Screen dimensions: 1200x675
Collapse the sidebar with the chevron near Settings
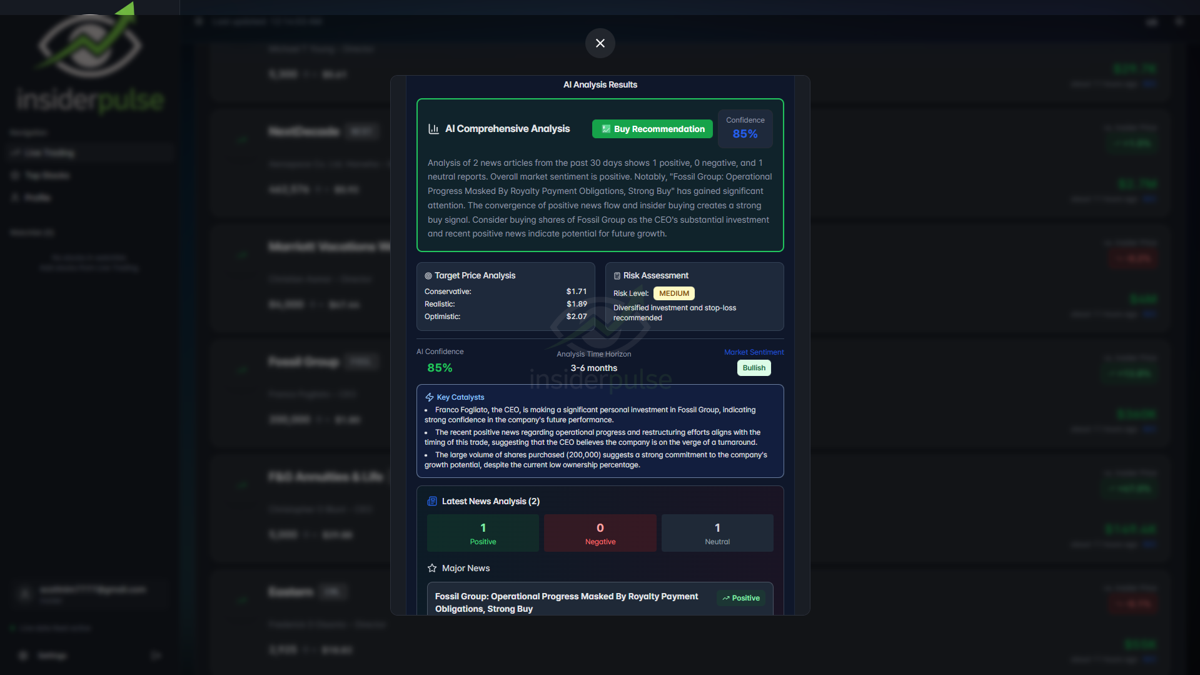tap(155, 655)
